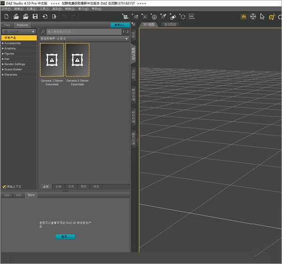The image size is (282, 264).
Task: Click the teal login (L) button at top
Action: 120,25
